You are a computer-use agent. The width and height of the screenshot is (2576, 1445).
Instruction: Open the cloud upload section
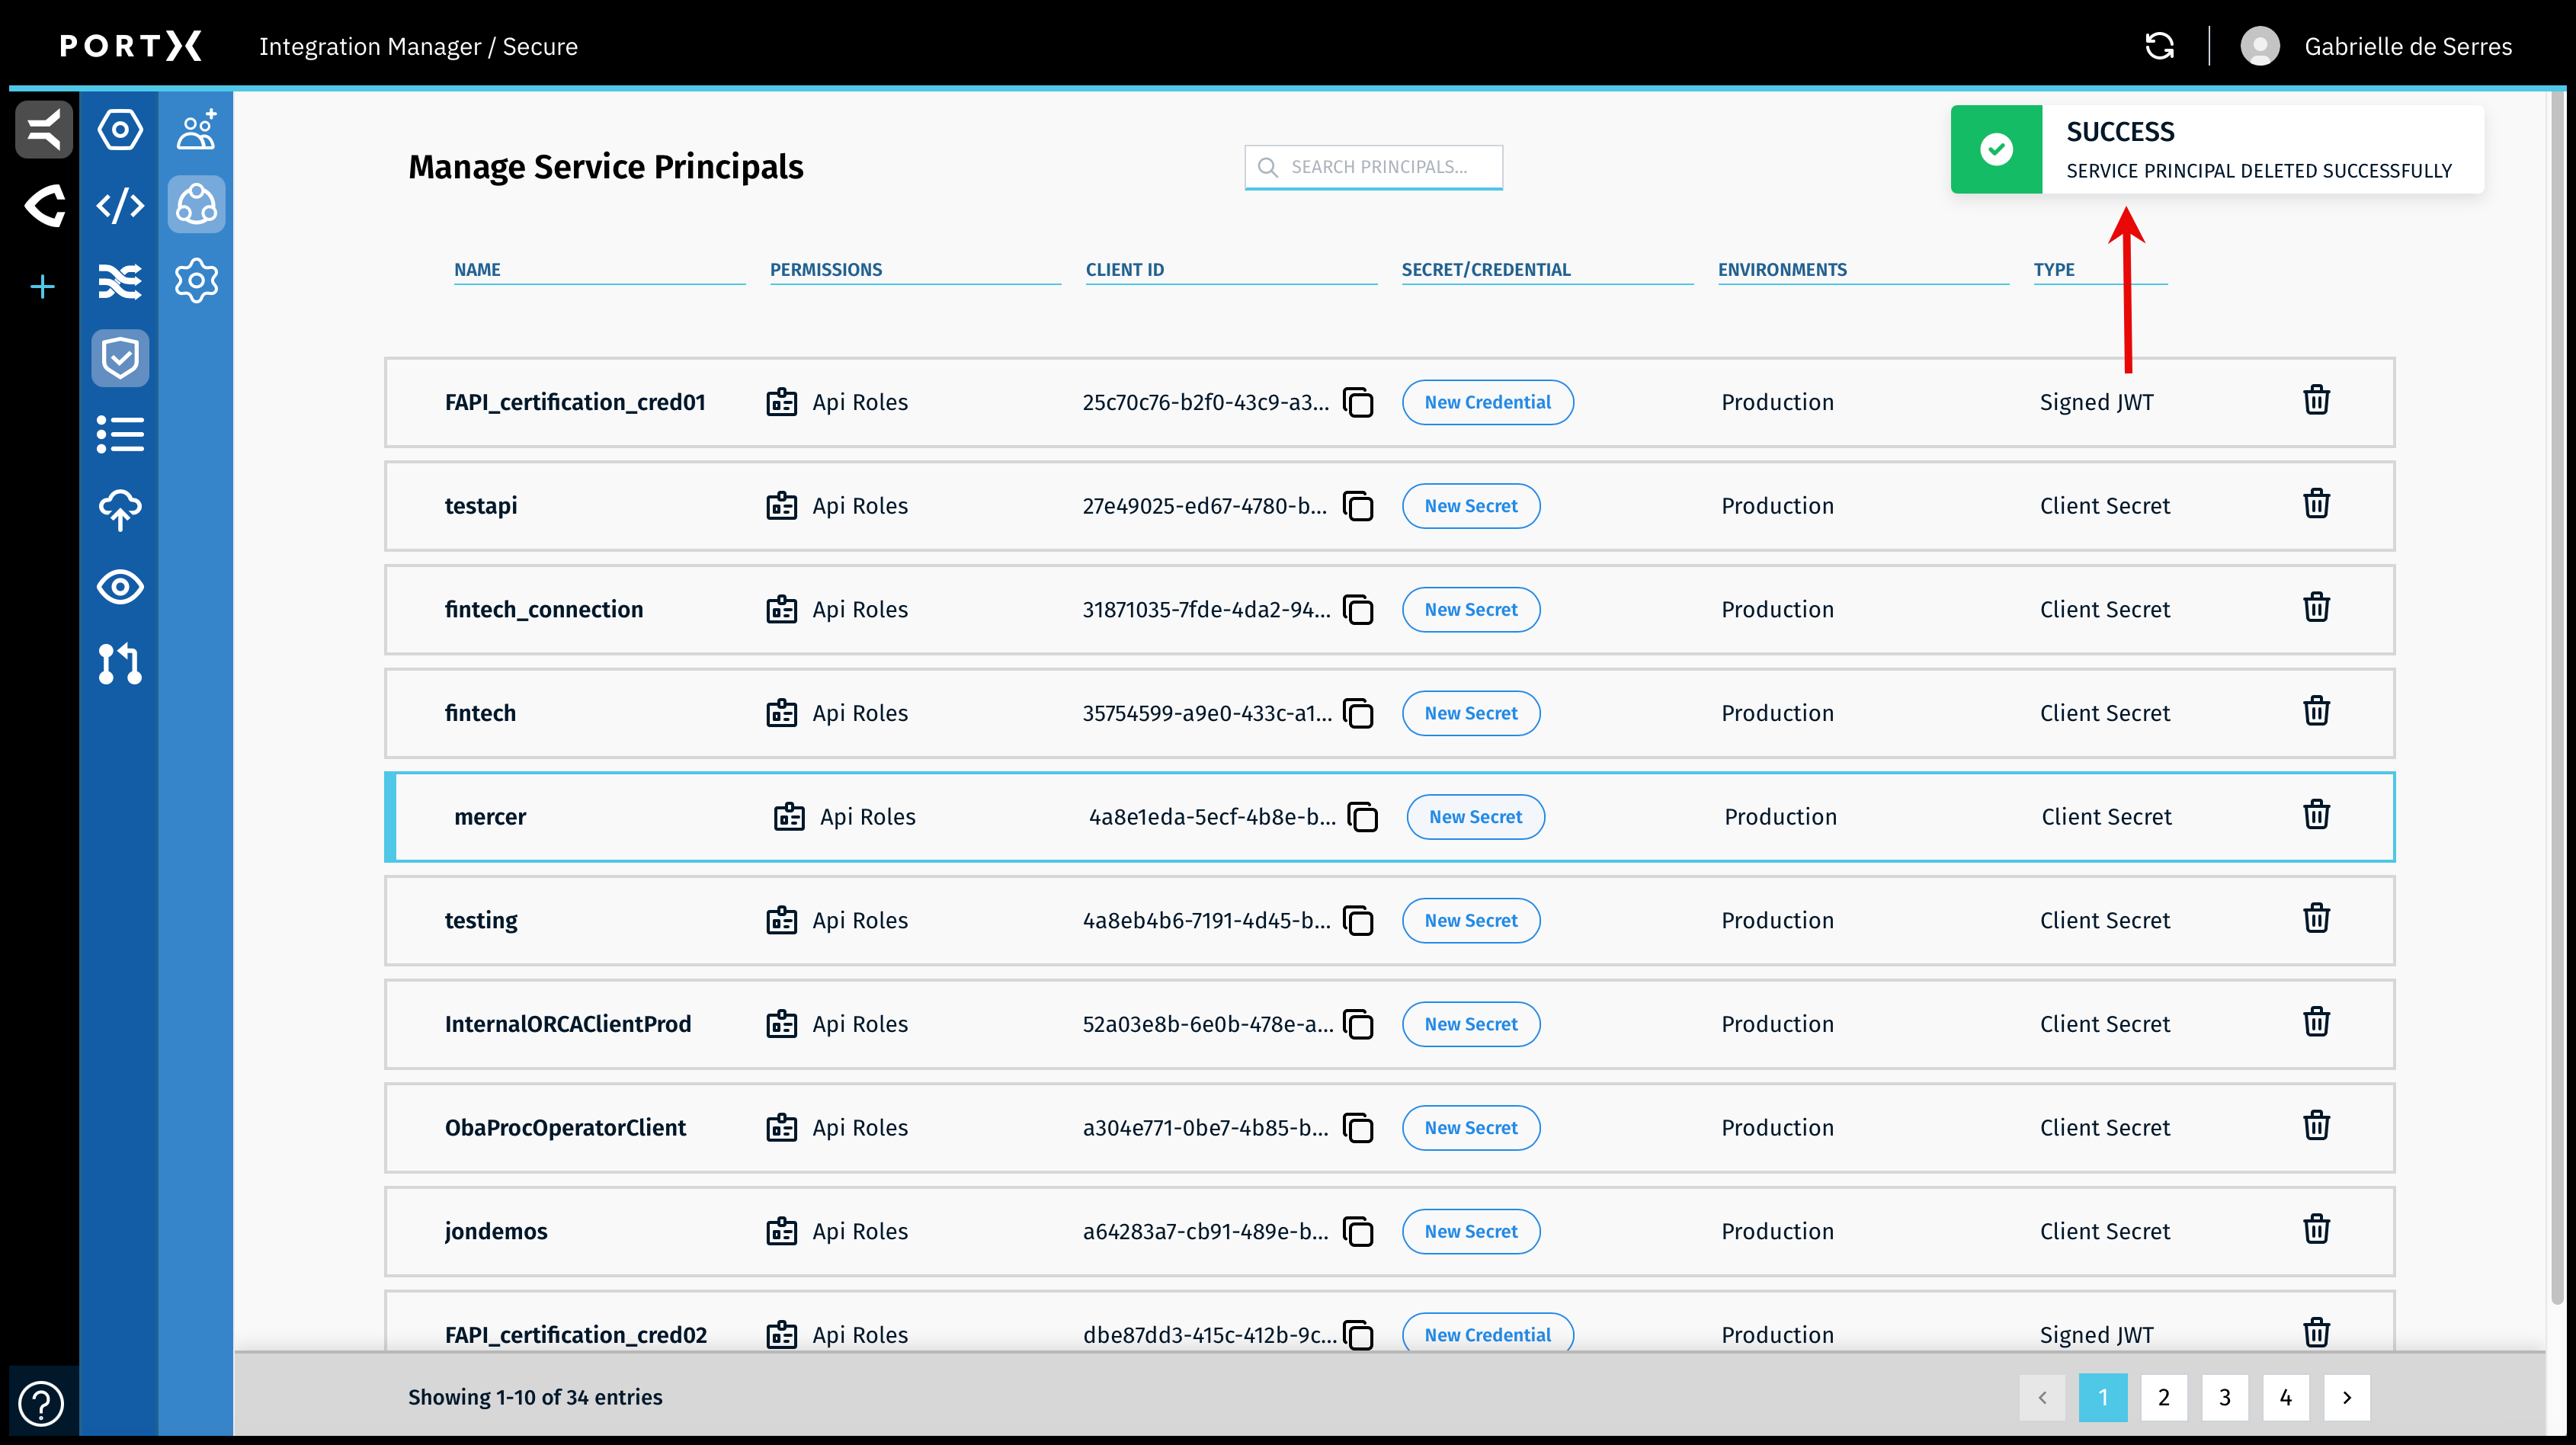[x=119, y=510]
